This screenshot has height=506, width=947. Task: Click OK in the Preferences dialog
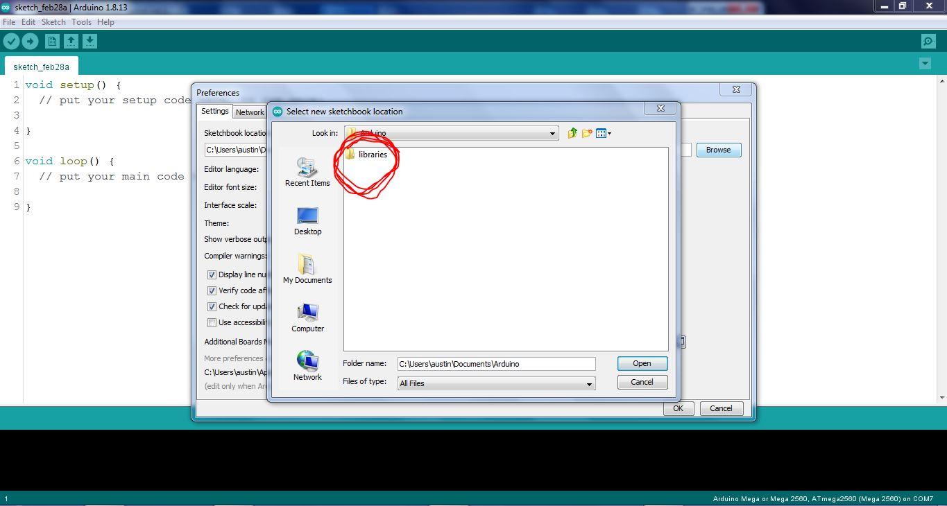[678, 408]
